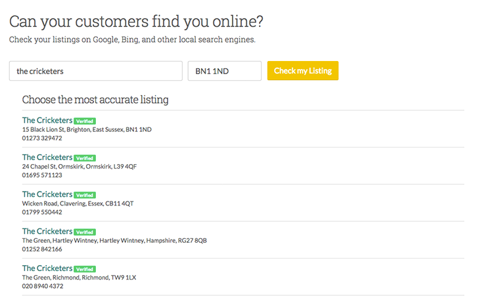This screenshot has height=296, width=485.
Task: Open The Cricketers Brighton listing
Action: 47,120
